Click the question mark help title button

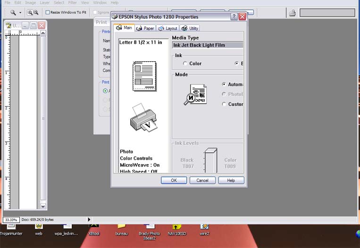(234, 17)
